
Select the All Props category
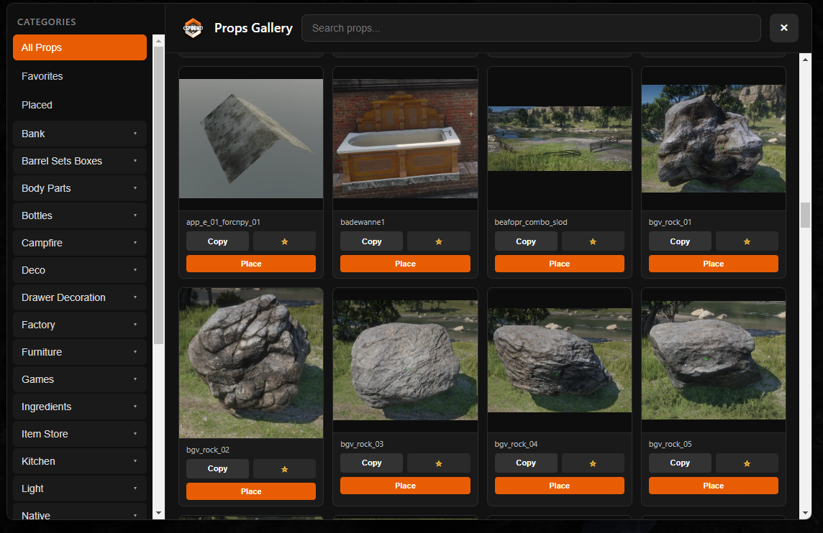(80, 47)
